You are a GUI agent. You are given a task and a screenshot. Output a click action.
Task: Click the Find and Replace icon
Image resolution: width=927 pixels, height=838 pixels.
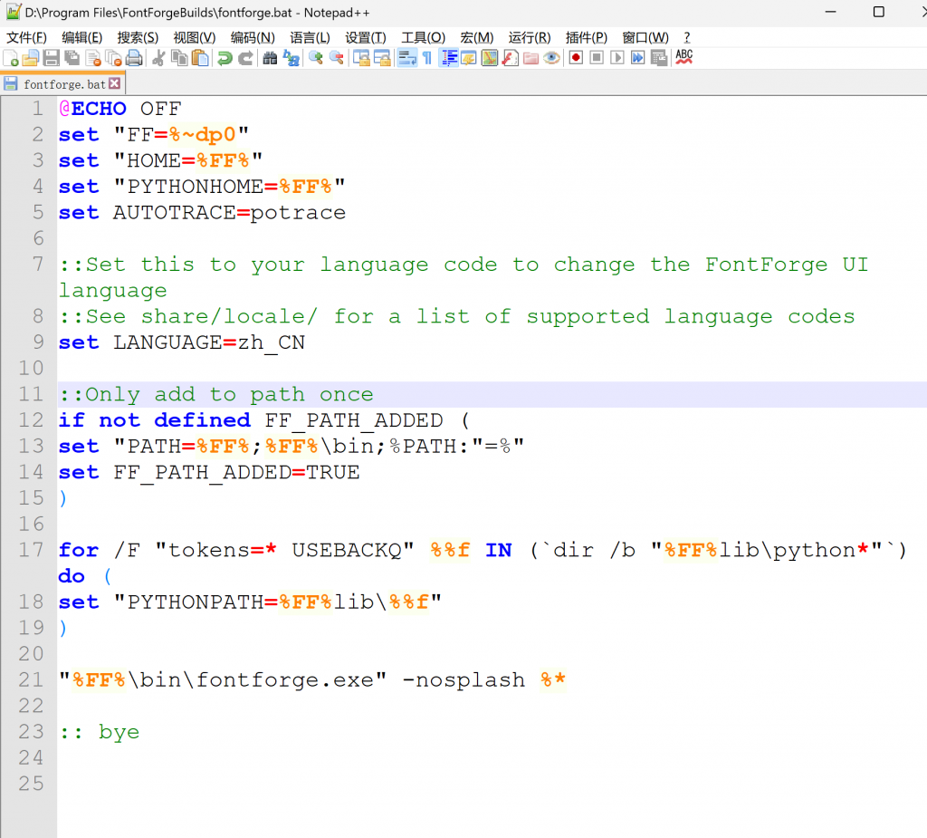point(291,58)
